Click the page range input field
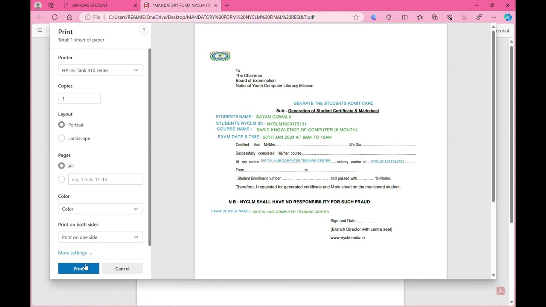 pos(105,179)
